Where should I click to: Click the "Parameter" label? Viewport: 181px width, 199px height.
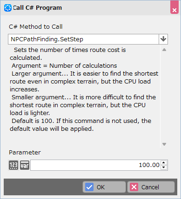(25, 153)
